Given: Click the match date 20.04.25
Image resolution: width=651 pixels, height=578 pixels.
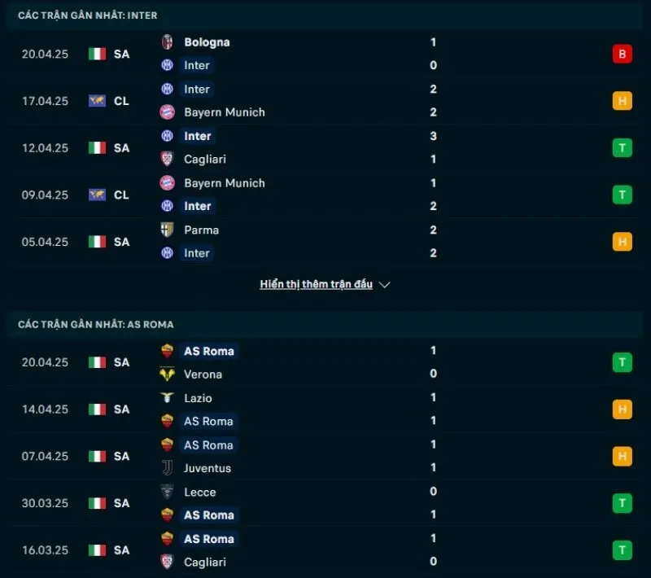Looking at the screenshot, I should click(44, 53).
